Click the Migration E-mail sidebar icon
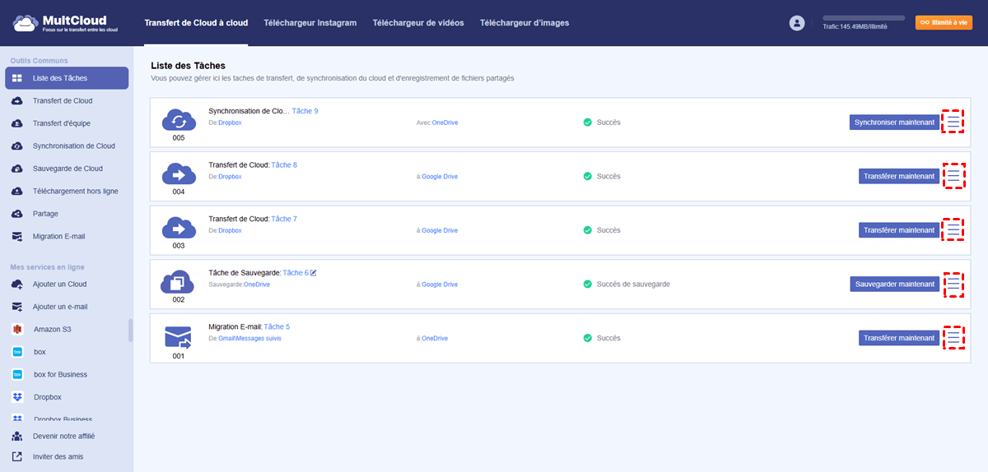Viewport: 988px width, 472px height. [17, 236]
